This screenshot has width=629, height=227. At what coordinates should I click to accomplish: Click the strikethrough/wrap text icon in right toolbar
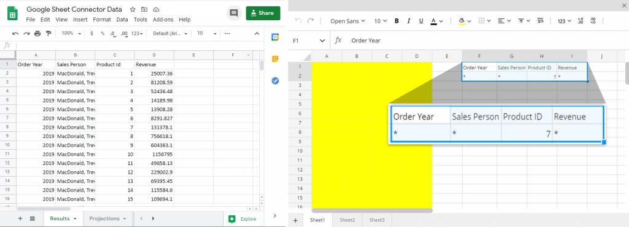coord(540,21)
